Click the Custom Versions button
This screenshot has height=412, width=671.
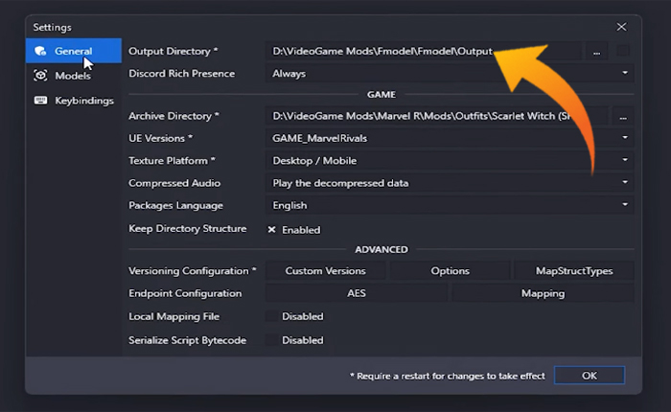pyautogui.click(x=325, y=271)
